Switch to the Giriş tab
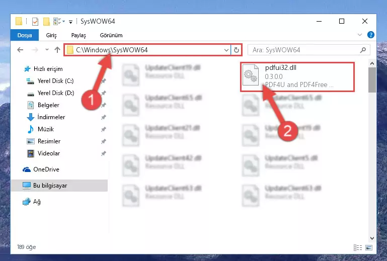The width and height of the screenshot is (387, 261). (x=51, y=35)
